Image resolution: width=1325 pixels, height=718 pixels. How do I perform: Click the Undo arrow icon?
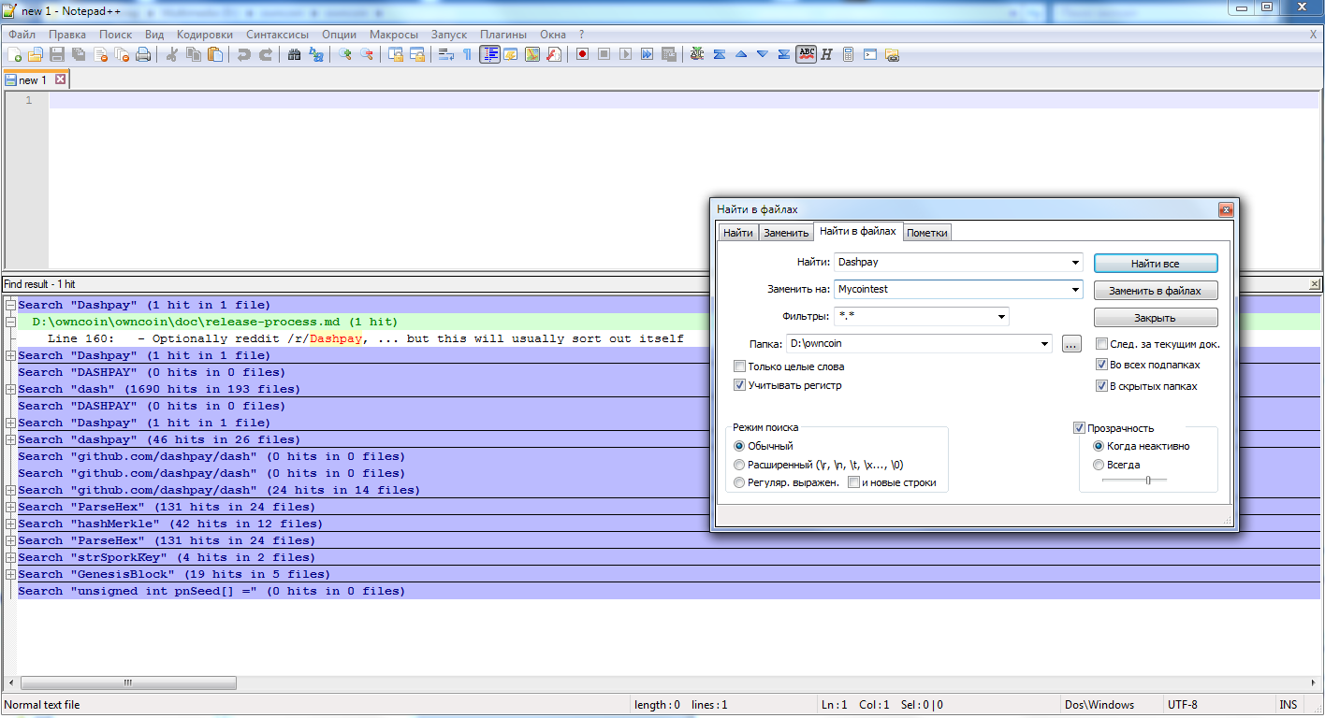point(243,54)
